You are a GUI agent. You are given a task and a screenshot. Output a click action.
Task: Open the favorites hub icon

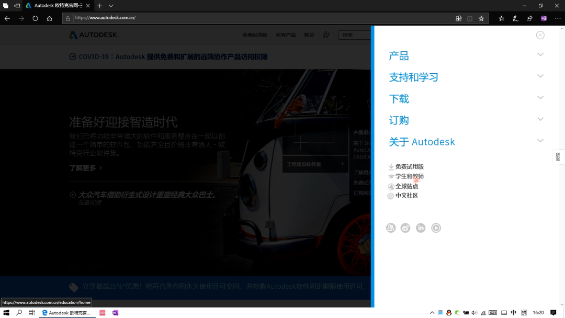tap(501, 18)
